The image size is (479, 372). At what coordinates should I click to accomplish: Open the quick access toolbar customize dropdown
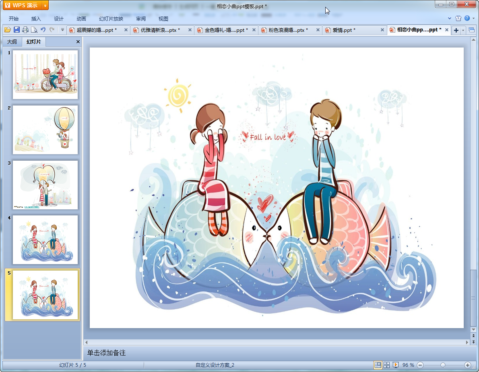(x=62, y=30)
